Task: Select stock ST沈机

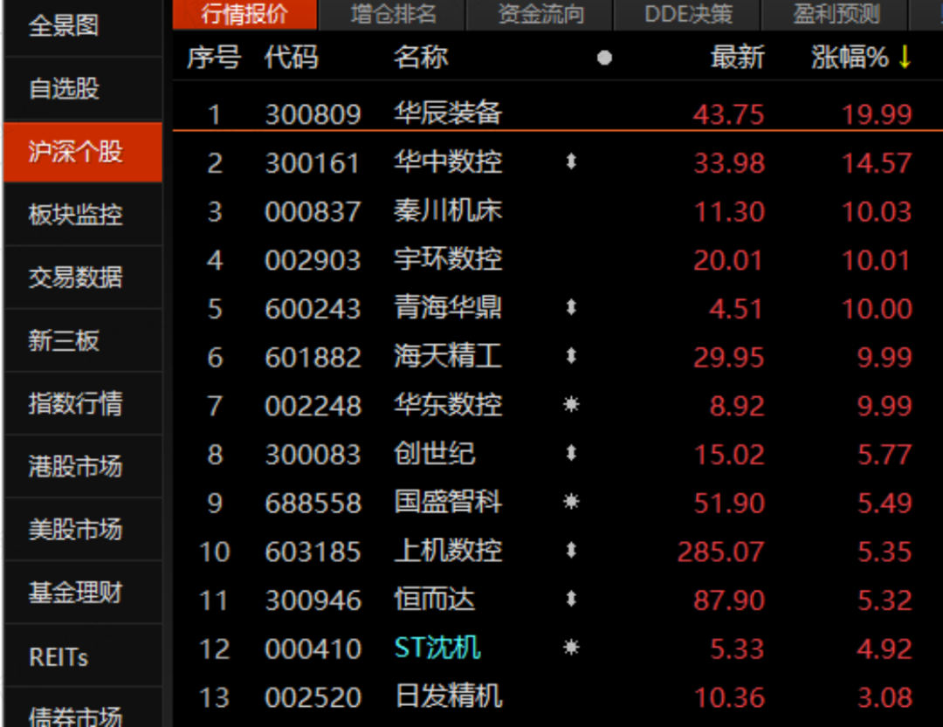Action: click(437, 648)
